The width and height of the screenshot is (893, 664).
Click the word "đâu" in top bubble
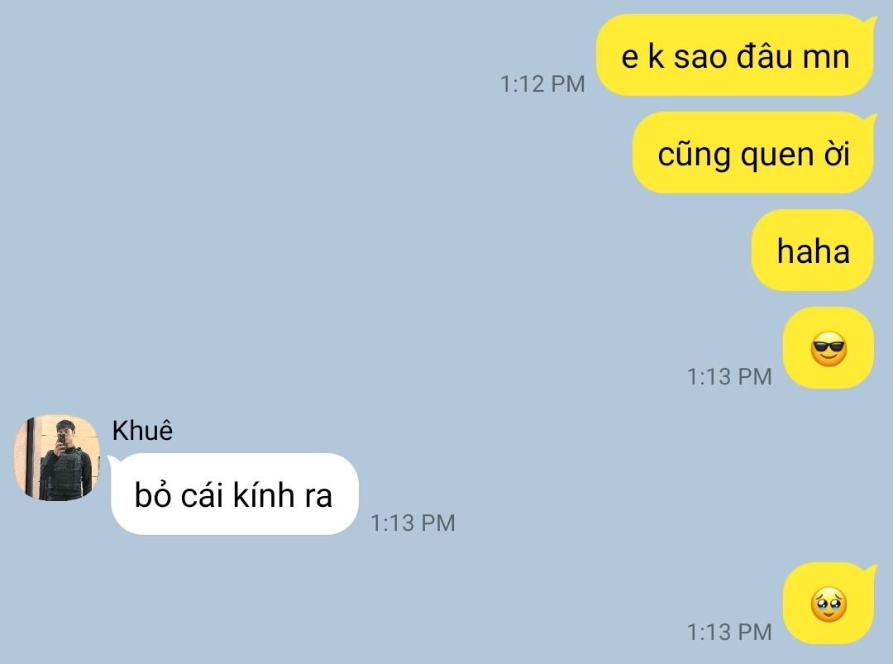point(764,55)
